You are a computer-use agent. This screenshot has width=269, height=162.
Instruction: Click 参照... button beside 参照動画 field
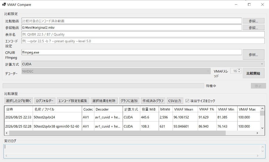(253, 28)
